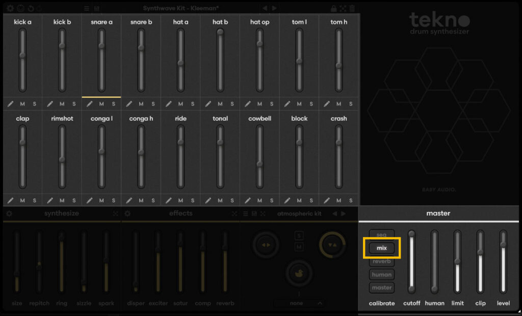
Task: Select the seq calibrate tab
Action: tap(382, 234)
